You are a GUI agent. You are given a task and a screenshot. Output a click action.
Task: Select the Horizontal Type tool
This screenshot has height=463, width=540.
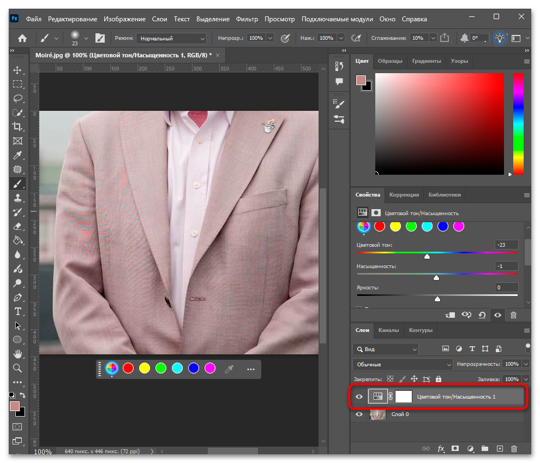coord(17,311)
